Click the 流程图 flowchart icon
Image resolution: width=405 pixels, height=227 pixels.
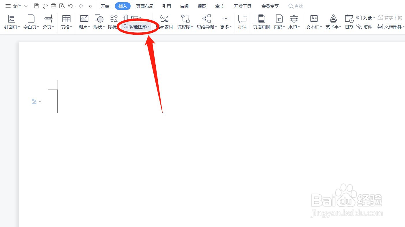click(x=185, y=19)
